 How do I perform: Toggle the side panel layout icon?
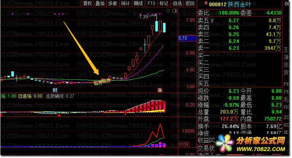pyautogui.click(x=174, y=11)
